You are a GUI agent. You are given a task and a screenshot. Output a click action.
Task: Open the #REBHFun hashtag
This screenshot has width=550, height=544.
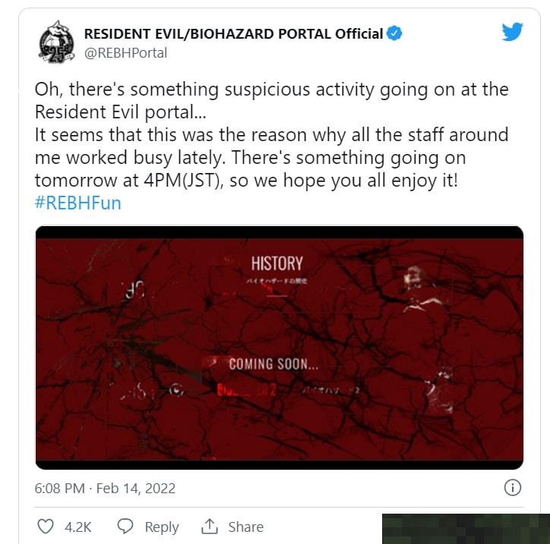point(78,203)
